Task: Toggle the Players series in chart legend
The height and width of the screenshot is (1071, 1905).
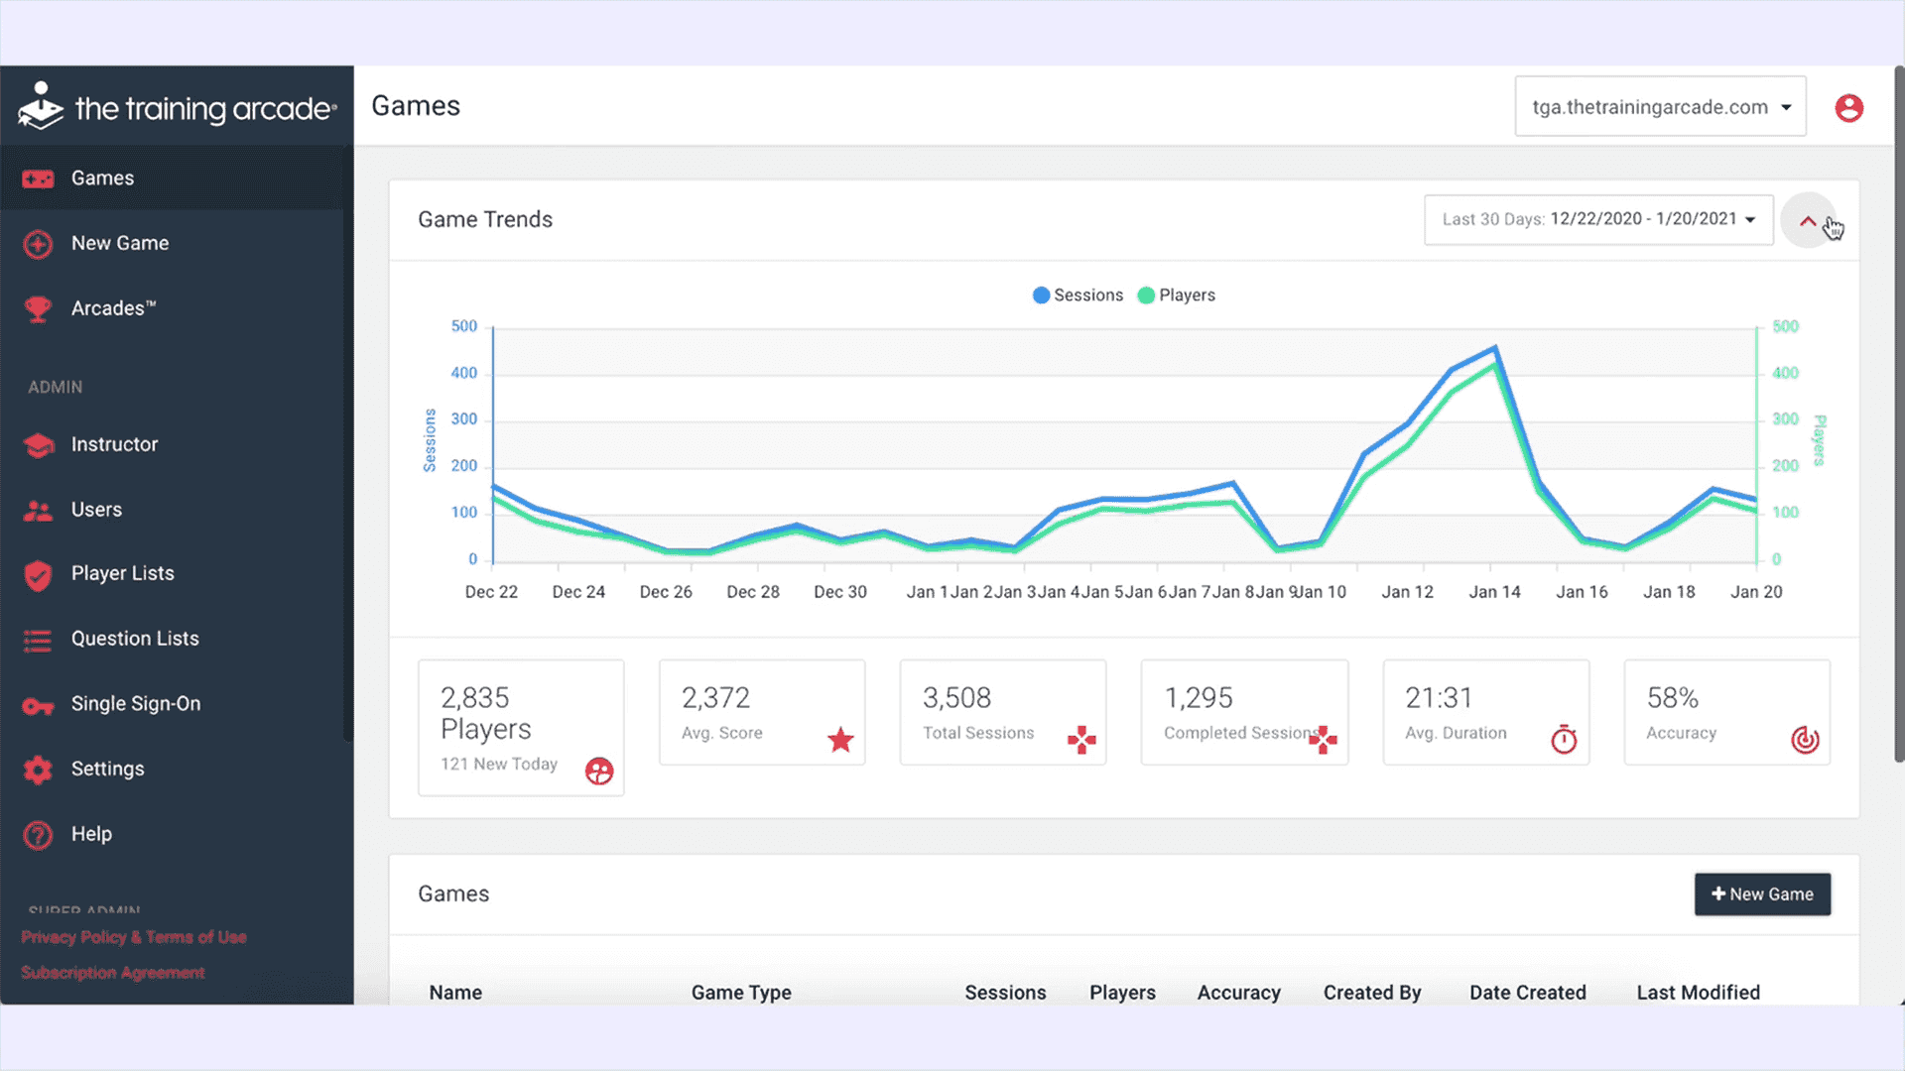Action: tap(1176, 296)
